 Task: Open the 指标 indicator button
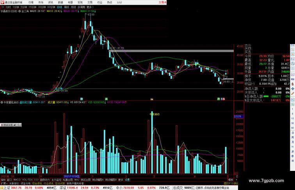coord(4,180)
